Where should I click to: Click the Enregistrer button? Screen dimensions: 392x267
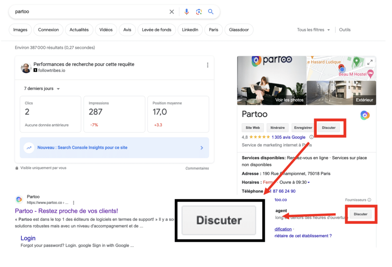(x=303, y=128)
